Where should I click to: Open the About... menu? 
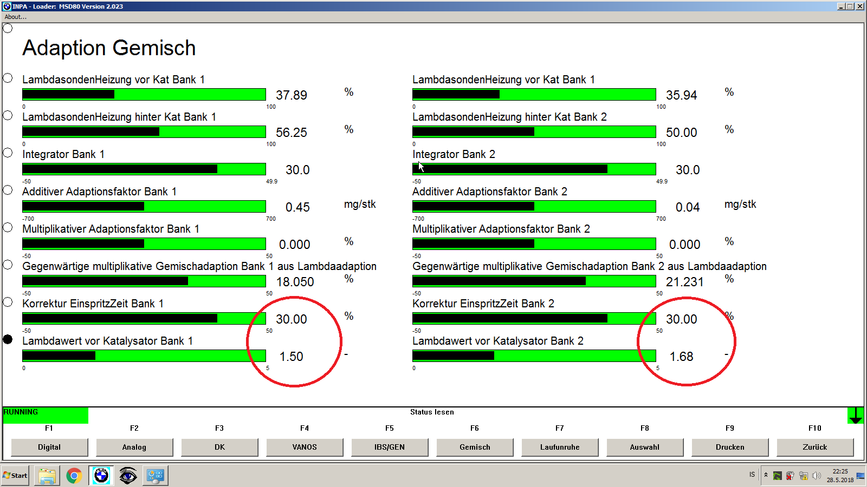pyautogui.click(x=16, y=17)
